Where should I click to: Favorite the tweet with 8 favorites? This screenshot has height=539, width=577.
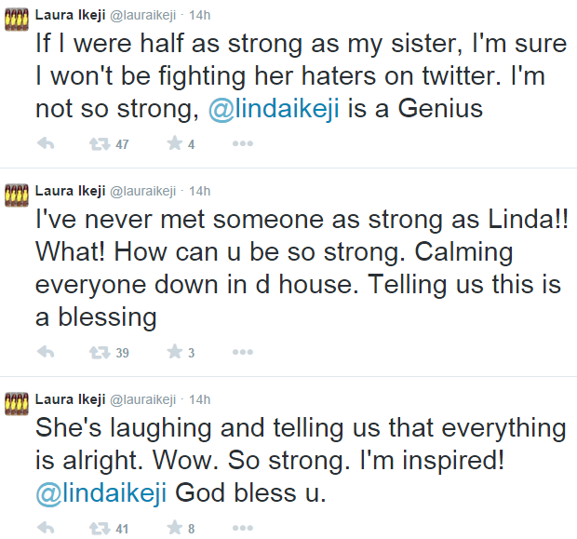[173, 530]
